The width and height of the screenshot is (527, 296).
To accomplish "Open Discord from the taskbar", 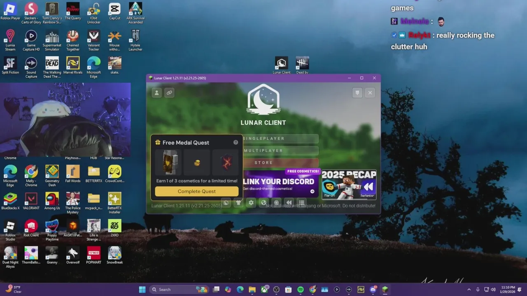I will click(373, 289).
